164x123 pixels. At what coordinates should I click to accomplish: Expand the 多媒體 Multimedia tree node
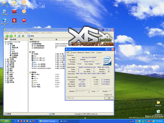click(6, 67)
